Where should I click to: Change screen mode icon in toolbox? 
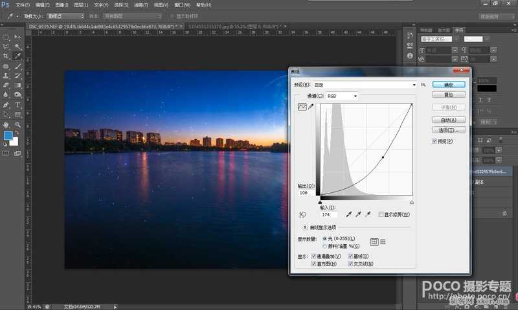[17, 153]
